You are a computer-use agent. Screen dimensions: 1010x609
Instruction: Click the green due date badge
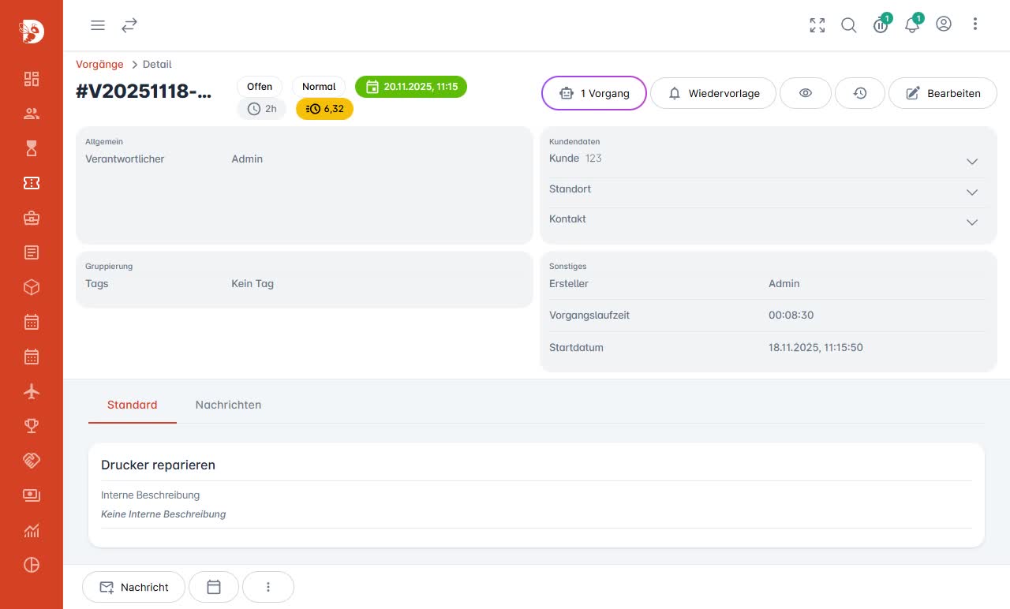pyautogui.click(x=411, y=87)
